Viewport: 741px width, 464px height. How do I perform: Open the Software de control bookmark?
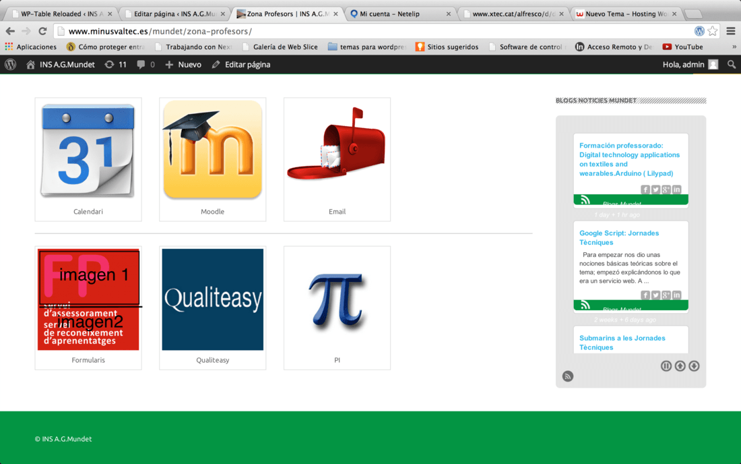coord(527,47)
